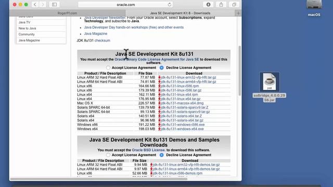This screenshot has height=187, width=333.
Task: Click the 198.03 MB file size cell
Action: coord(147,129)
